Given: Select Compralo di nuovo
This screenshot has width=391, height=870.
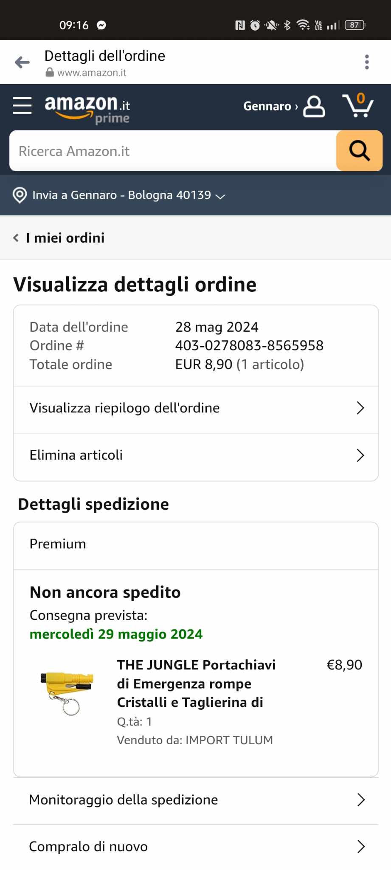Looking at the screenshot, I should [196, 847].
